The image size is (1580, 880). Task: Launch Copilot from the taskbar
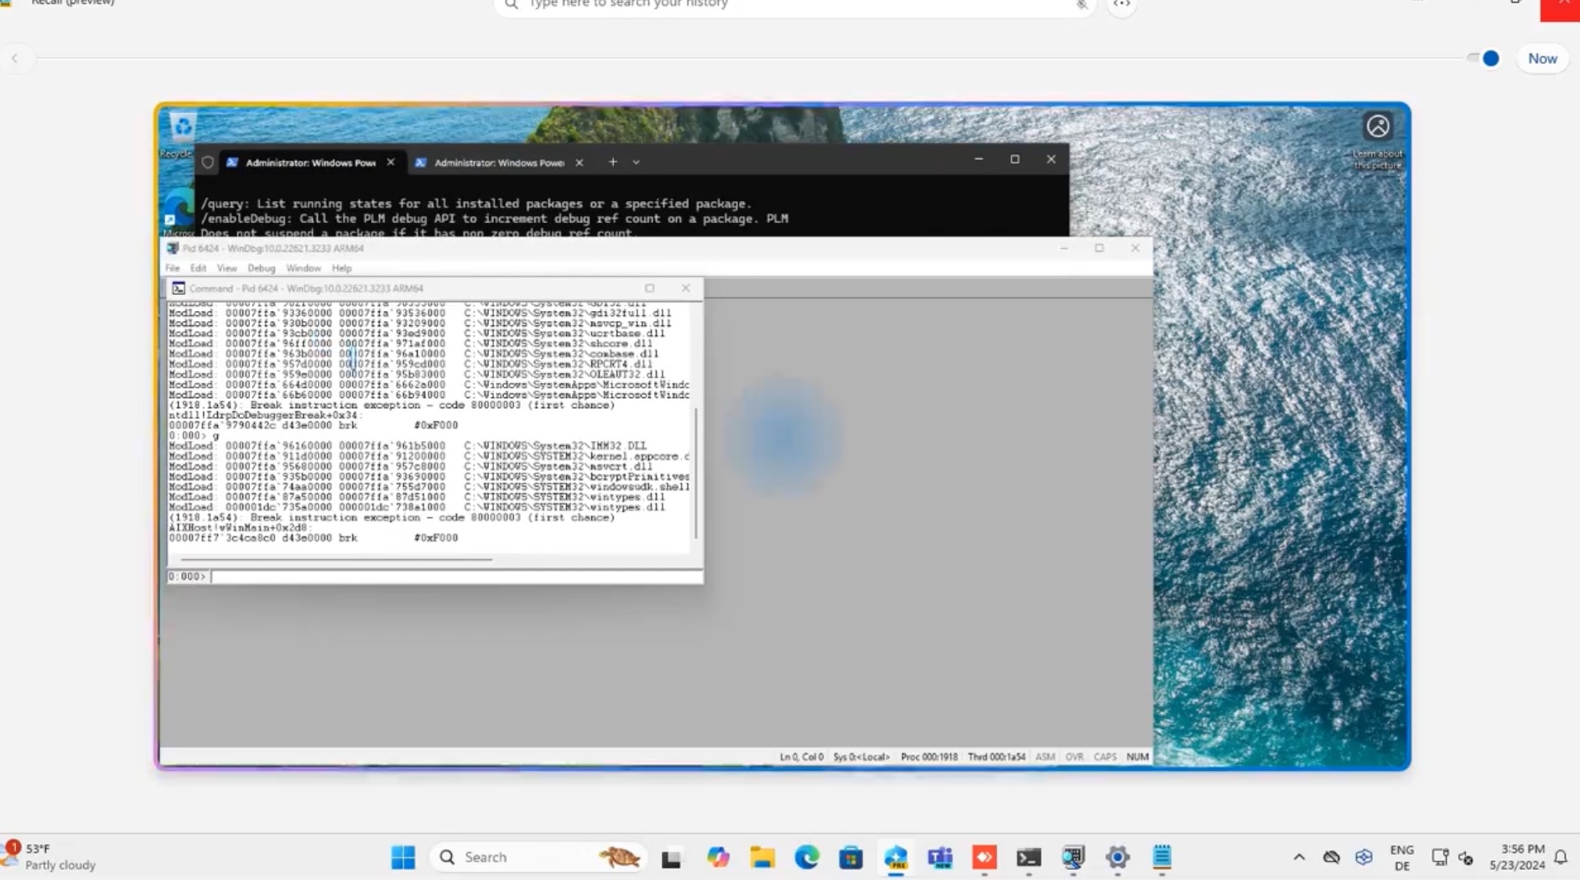pyautogui.click(x=718, y=857)
